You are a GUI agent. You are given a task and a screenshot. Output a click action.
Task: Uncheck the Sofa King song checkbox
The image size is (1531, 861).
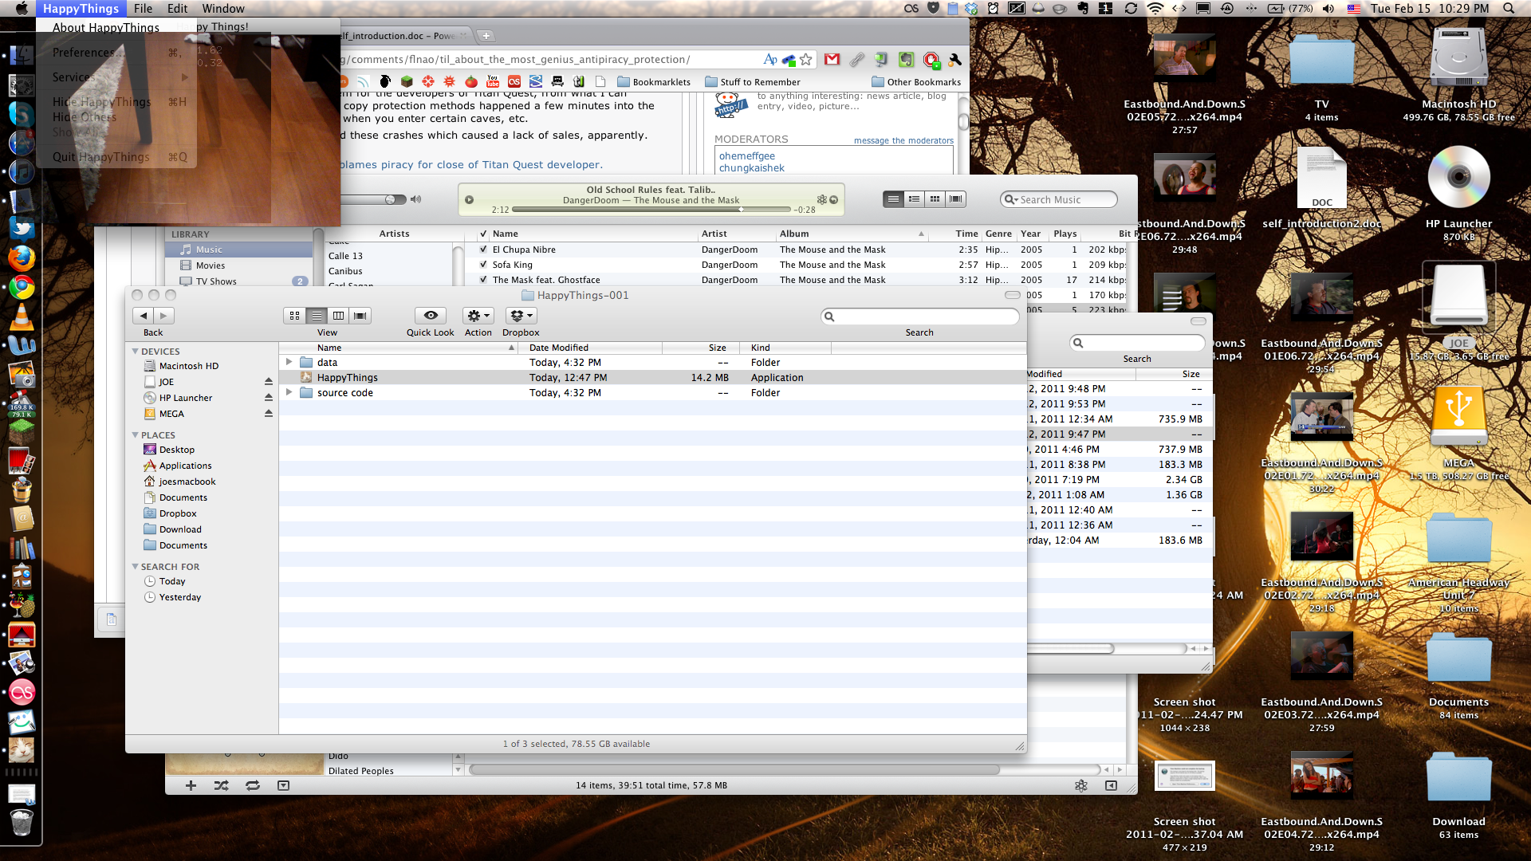click(x=483, y=265)
